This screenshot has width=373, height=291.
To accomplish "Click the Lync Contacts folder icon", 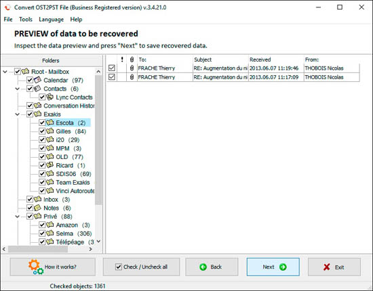I will 50,97.
